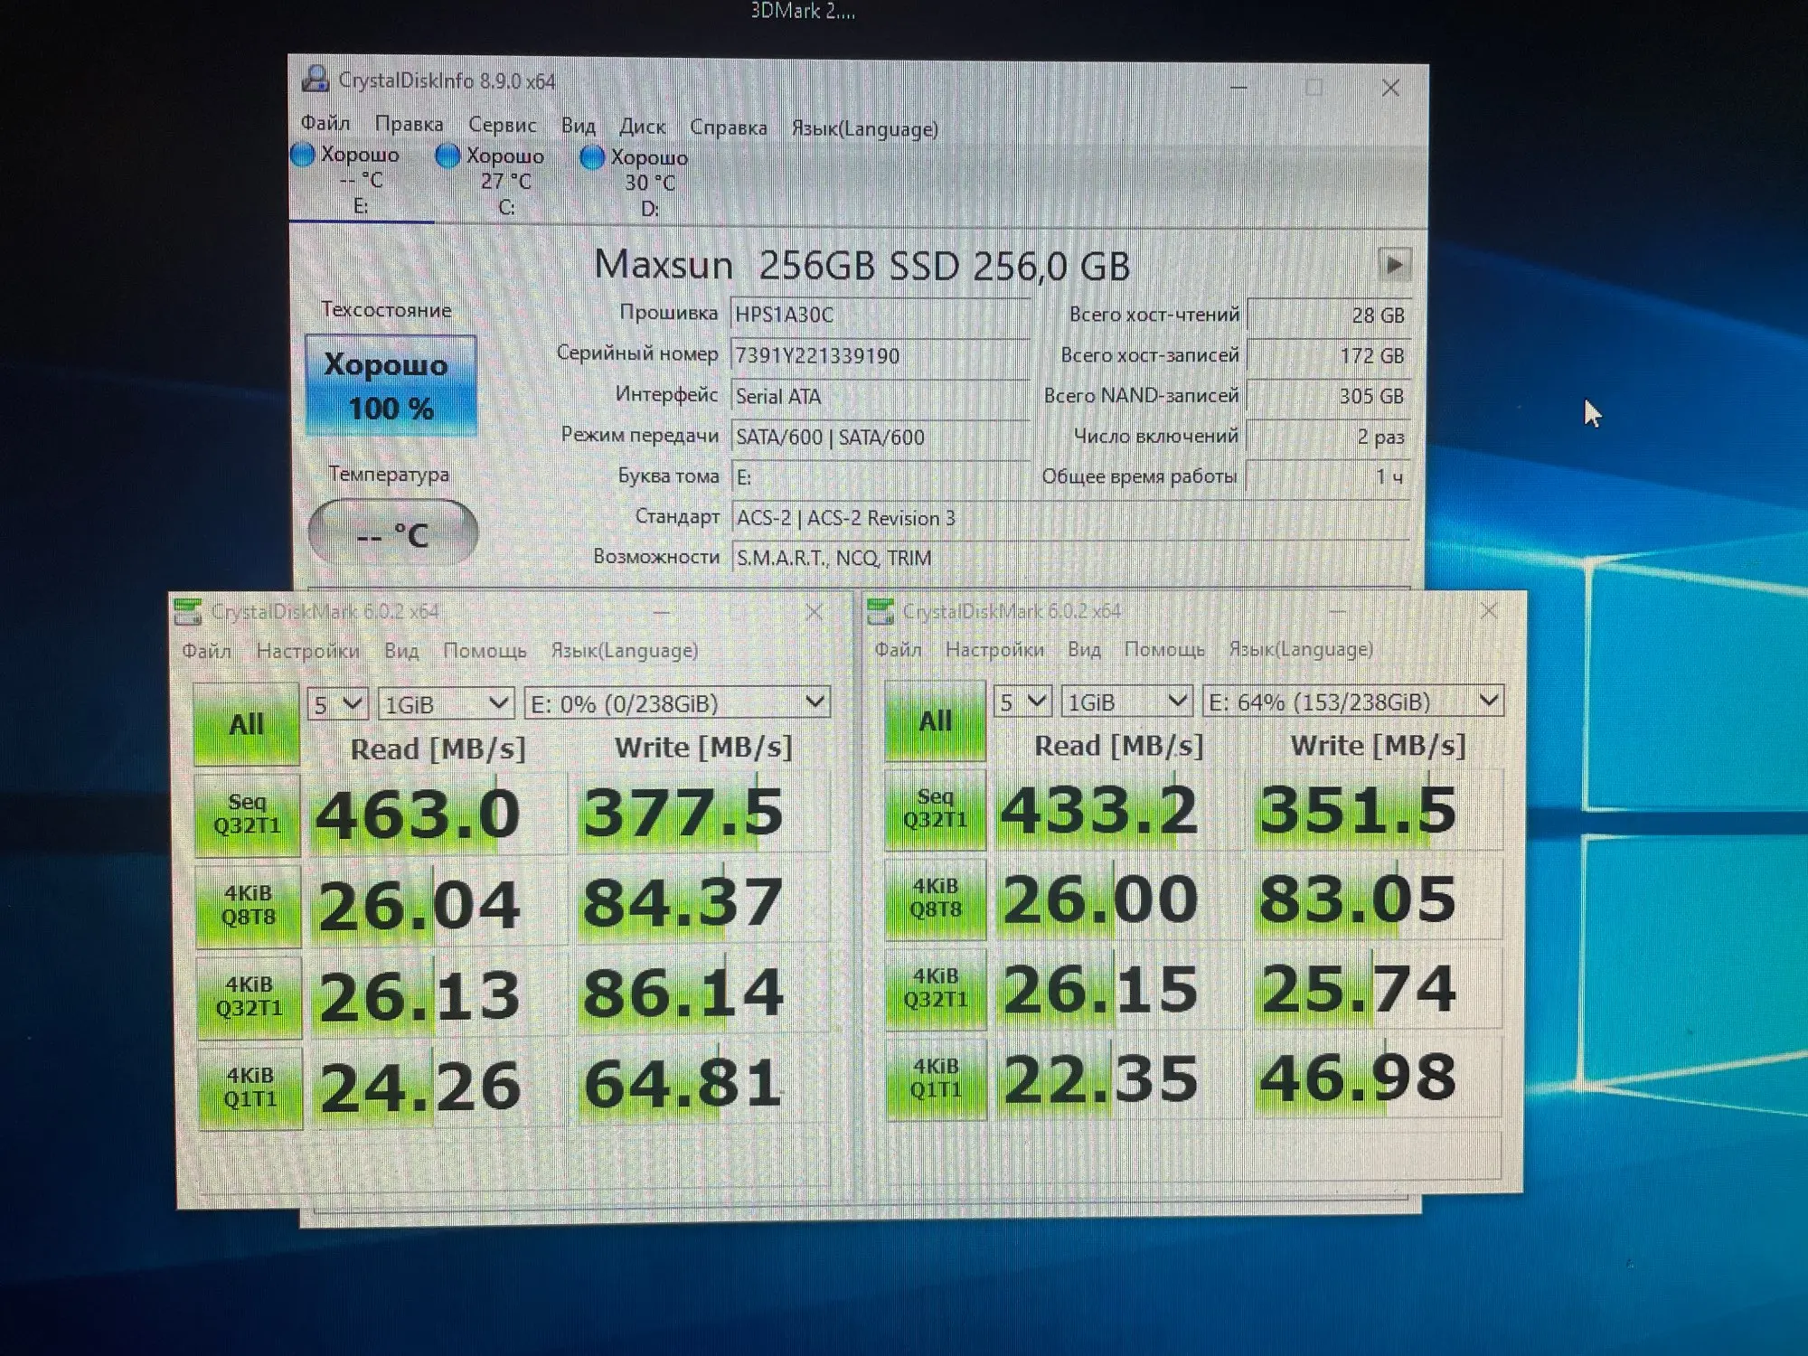The width and height of the screenshot is (1808, 1356).
Task: Click left CrystalDiskMark window title icon
Action: tap(188, 612)
